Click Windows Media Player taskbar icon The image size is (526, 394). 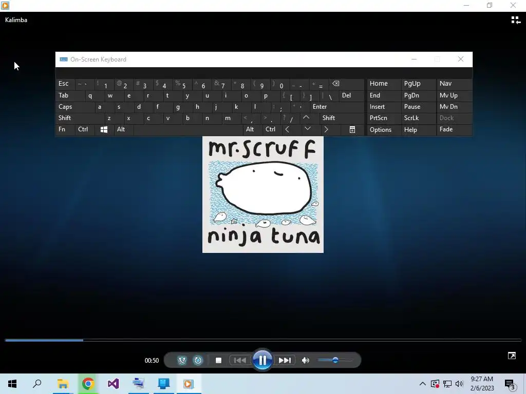point(188,384)
